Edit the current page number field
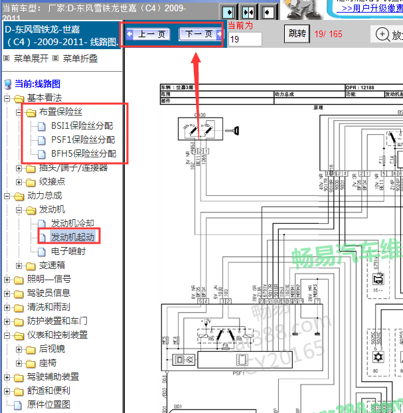This screenshot has width=403, height=413. coord(245,39)
